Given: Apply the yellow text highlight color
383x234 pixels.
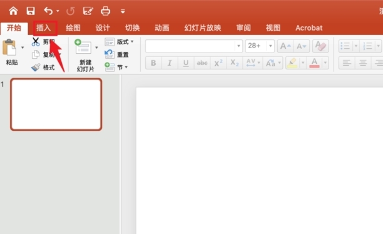Looking at the screenshot, I should pyautogui.click(x=292, y=63).
